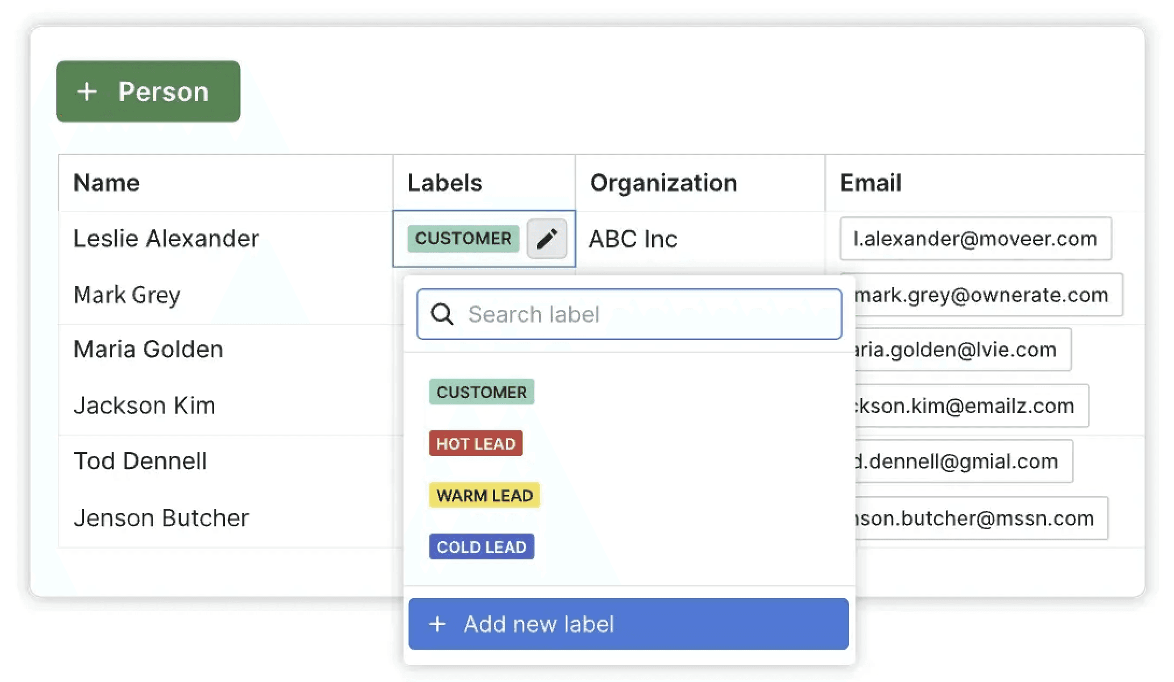
Task: Click the pencil edit icon beside CUSTOMER
Action: (x=546, y=238)
